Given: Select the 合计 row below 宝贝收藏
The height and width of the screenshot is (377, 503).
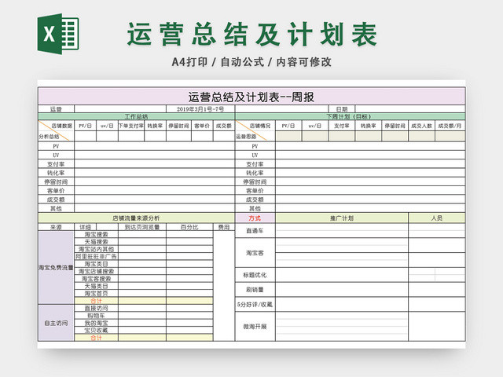Looking at the screenshot, I should pos(96,338).
